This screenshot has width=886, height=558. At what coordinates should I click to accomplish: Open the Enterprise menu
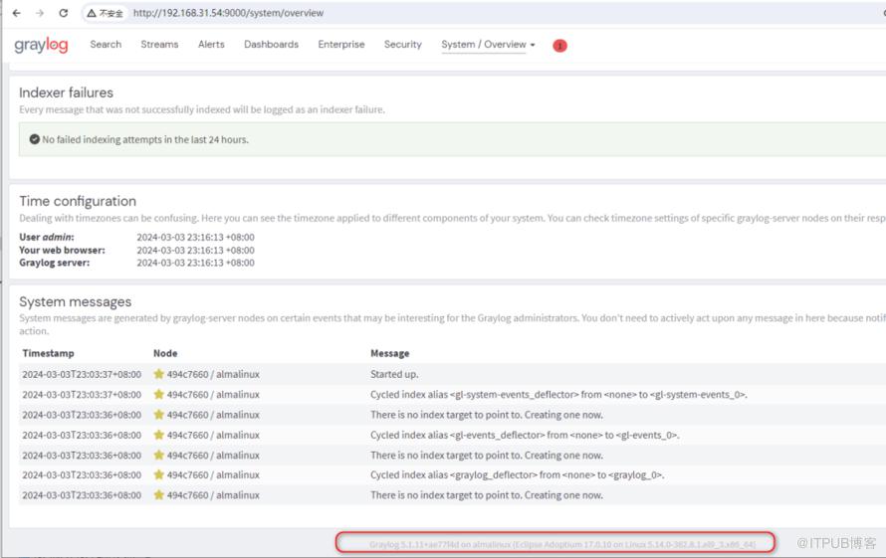341,45
